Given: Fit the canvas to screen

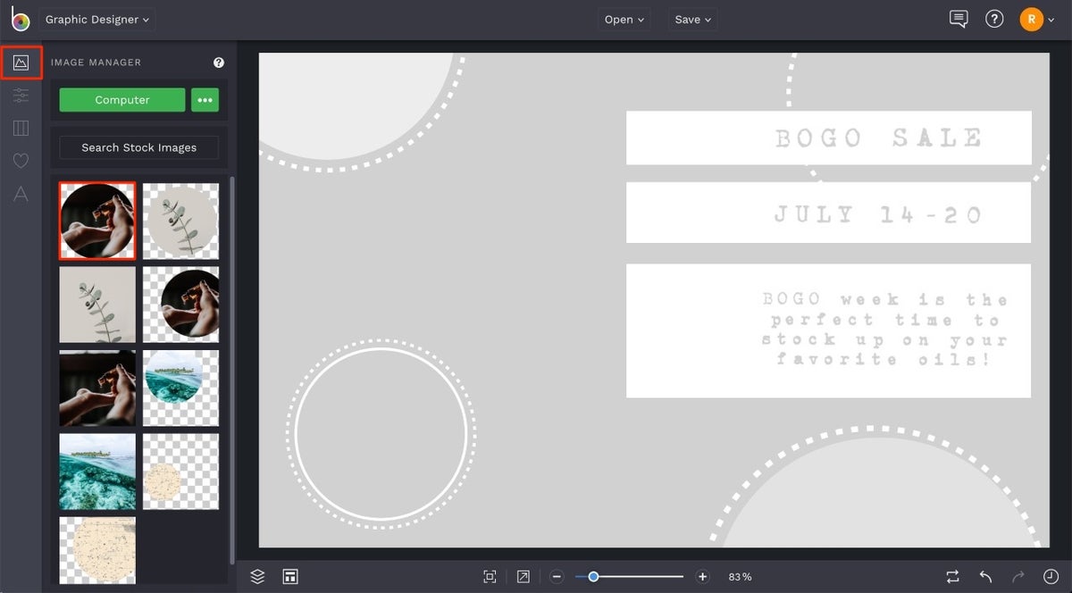Looking at the screenshot, I should [x=490, y=576].
